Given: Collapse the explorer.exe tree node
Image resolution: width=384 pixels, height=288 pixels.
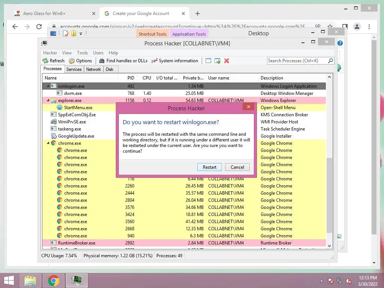Looking at the screenshot, I should click(x=48, y=100).
